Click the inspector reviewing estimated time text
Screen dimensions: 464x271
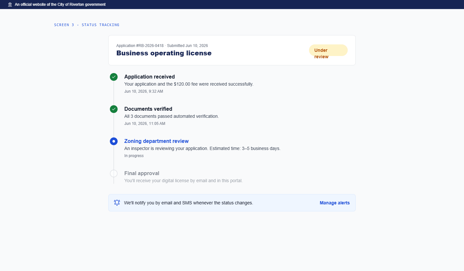[x=202, y=148]
